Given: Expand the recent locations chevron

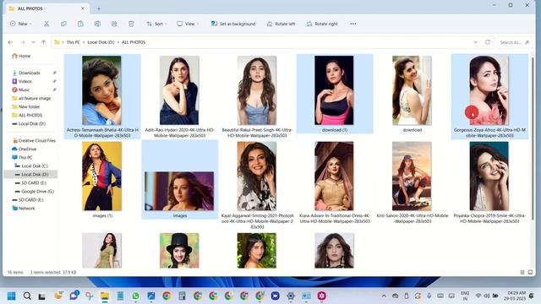Looking at the screenshot, I should click(33, 42).
